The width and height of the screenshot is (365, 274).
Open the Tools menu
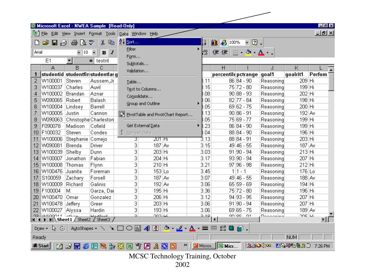click(110, 34)
